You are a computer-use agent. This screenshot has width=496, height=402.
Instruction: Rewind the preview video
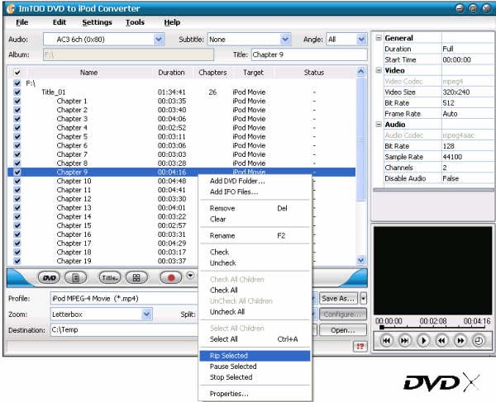[441, 341]
